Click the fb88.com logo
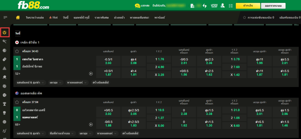 [x=33, y=6]
